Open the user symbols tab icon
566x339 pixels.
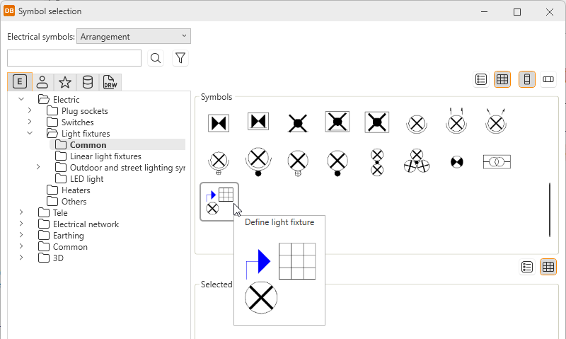42,82
